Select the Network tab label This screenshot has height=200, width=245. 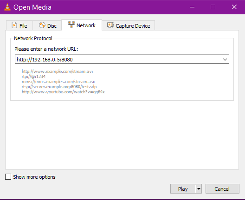86,25
